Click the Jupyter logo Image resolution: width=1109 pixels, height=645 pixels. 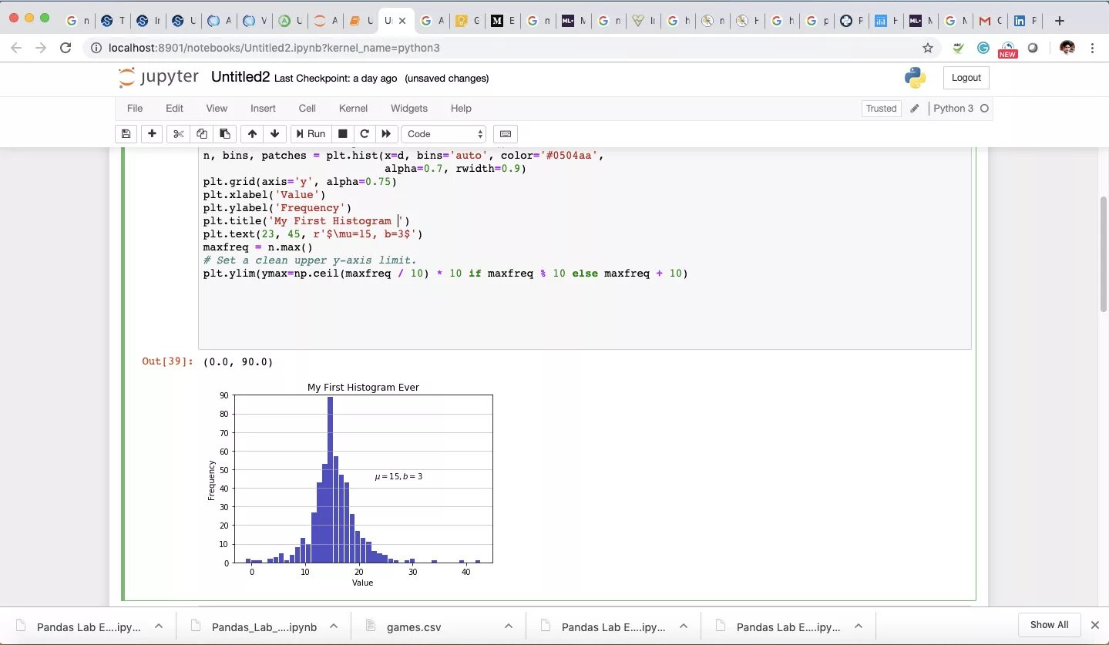coord(159,77)
